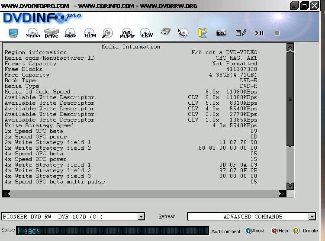Open the Drive info tool
Screen dimensions: 325x241
point(51,33)
